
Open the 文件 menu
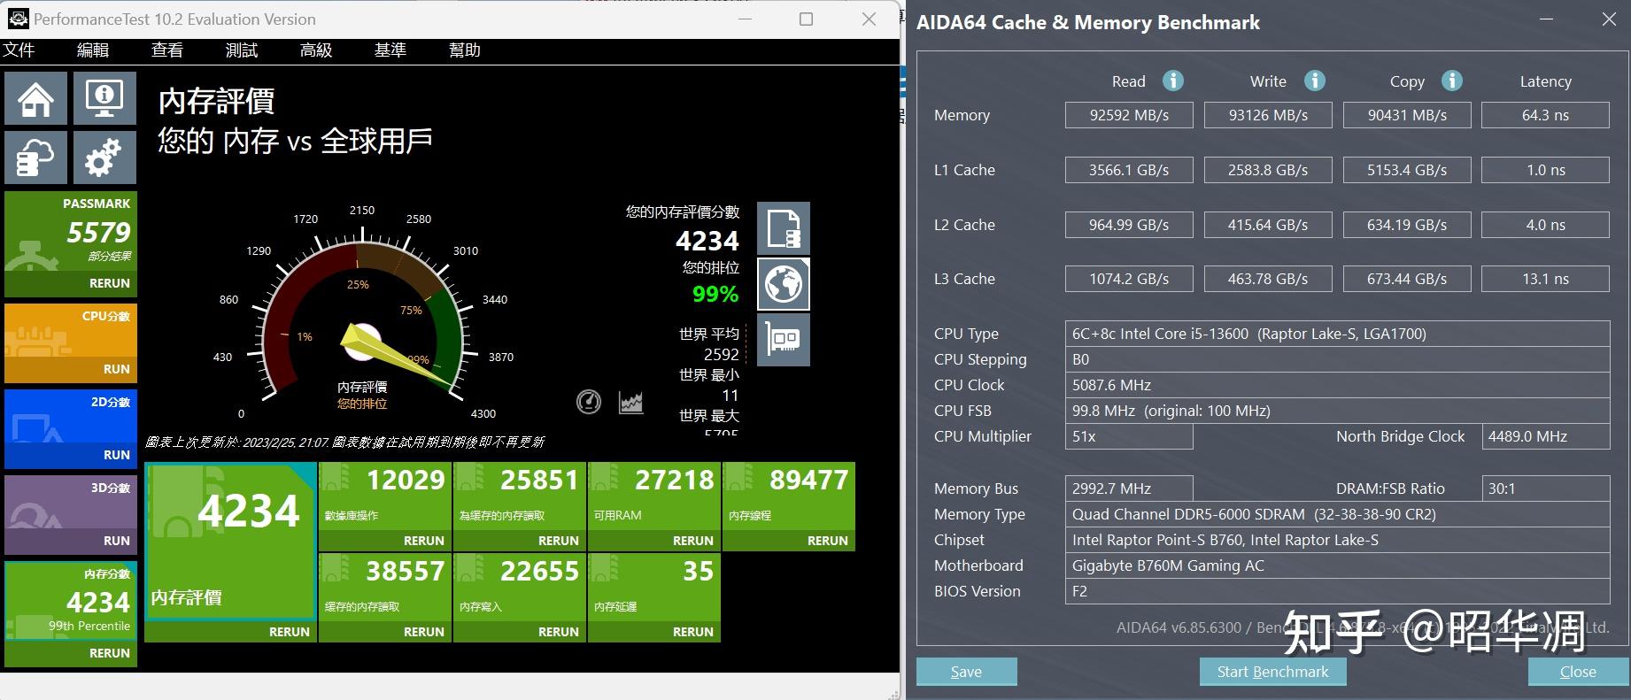(19, 50)
